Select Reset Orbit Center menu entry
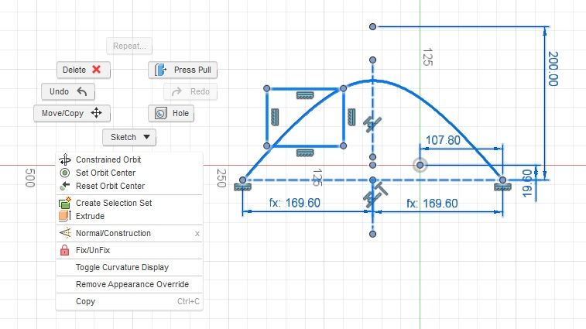This screenshot has width=586, height=329. coord(129,186)
